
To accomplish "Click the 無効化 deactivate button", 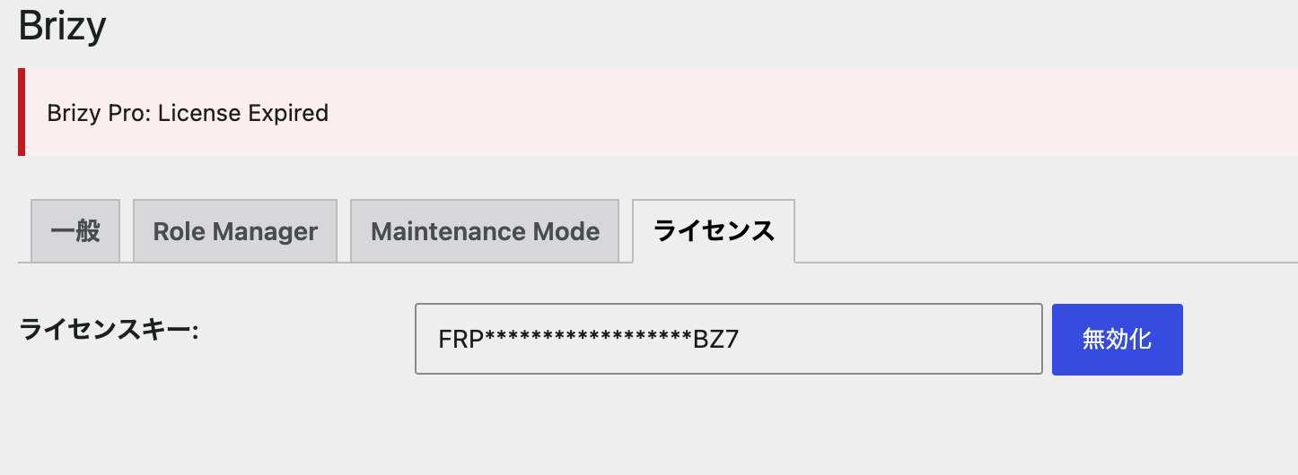I will coord(1118,340).
